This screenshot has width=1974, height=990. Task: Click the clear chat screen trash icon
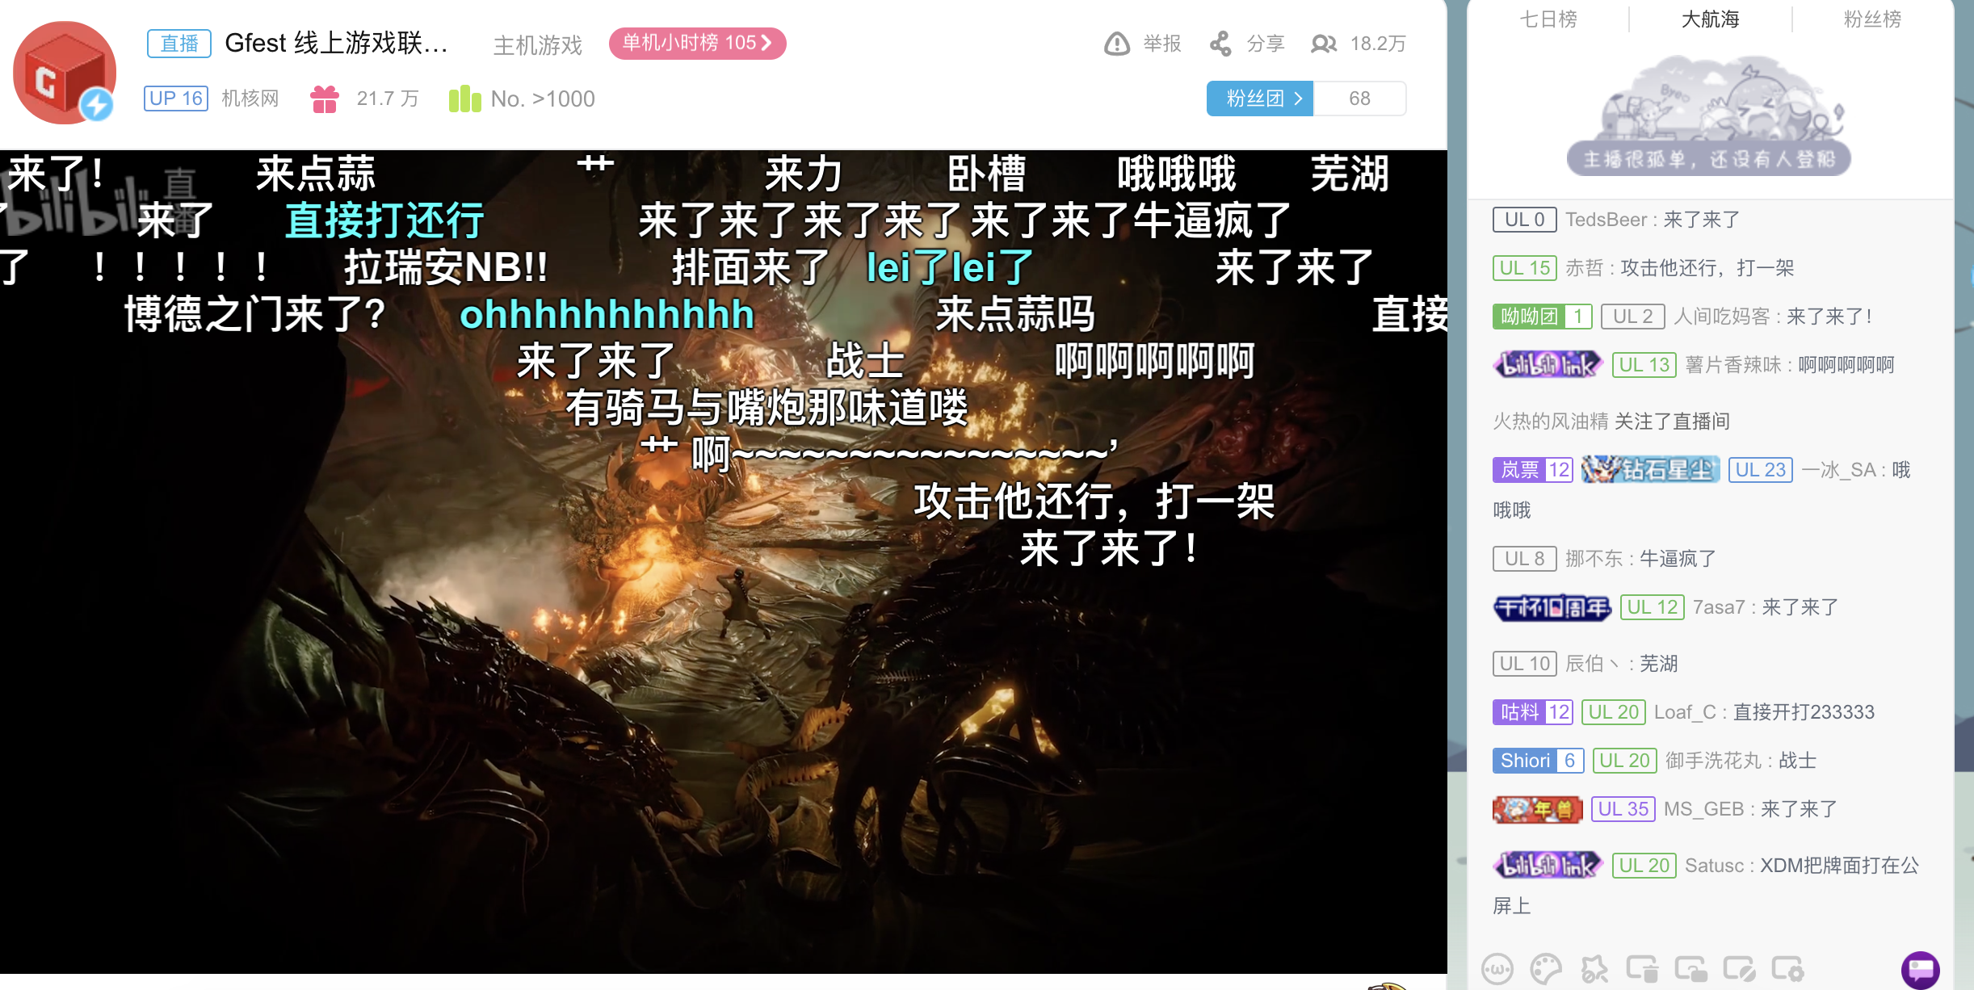pos(1642,969)
